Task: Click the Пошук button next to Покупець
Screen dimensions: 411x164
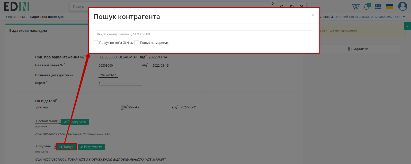Action: click(66, 147)
